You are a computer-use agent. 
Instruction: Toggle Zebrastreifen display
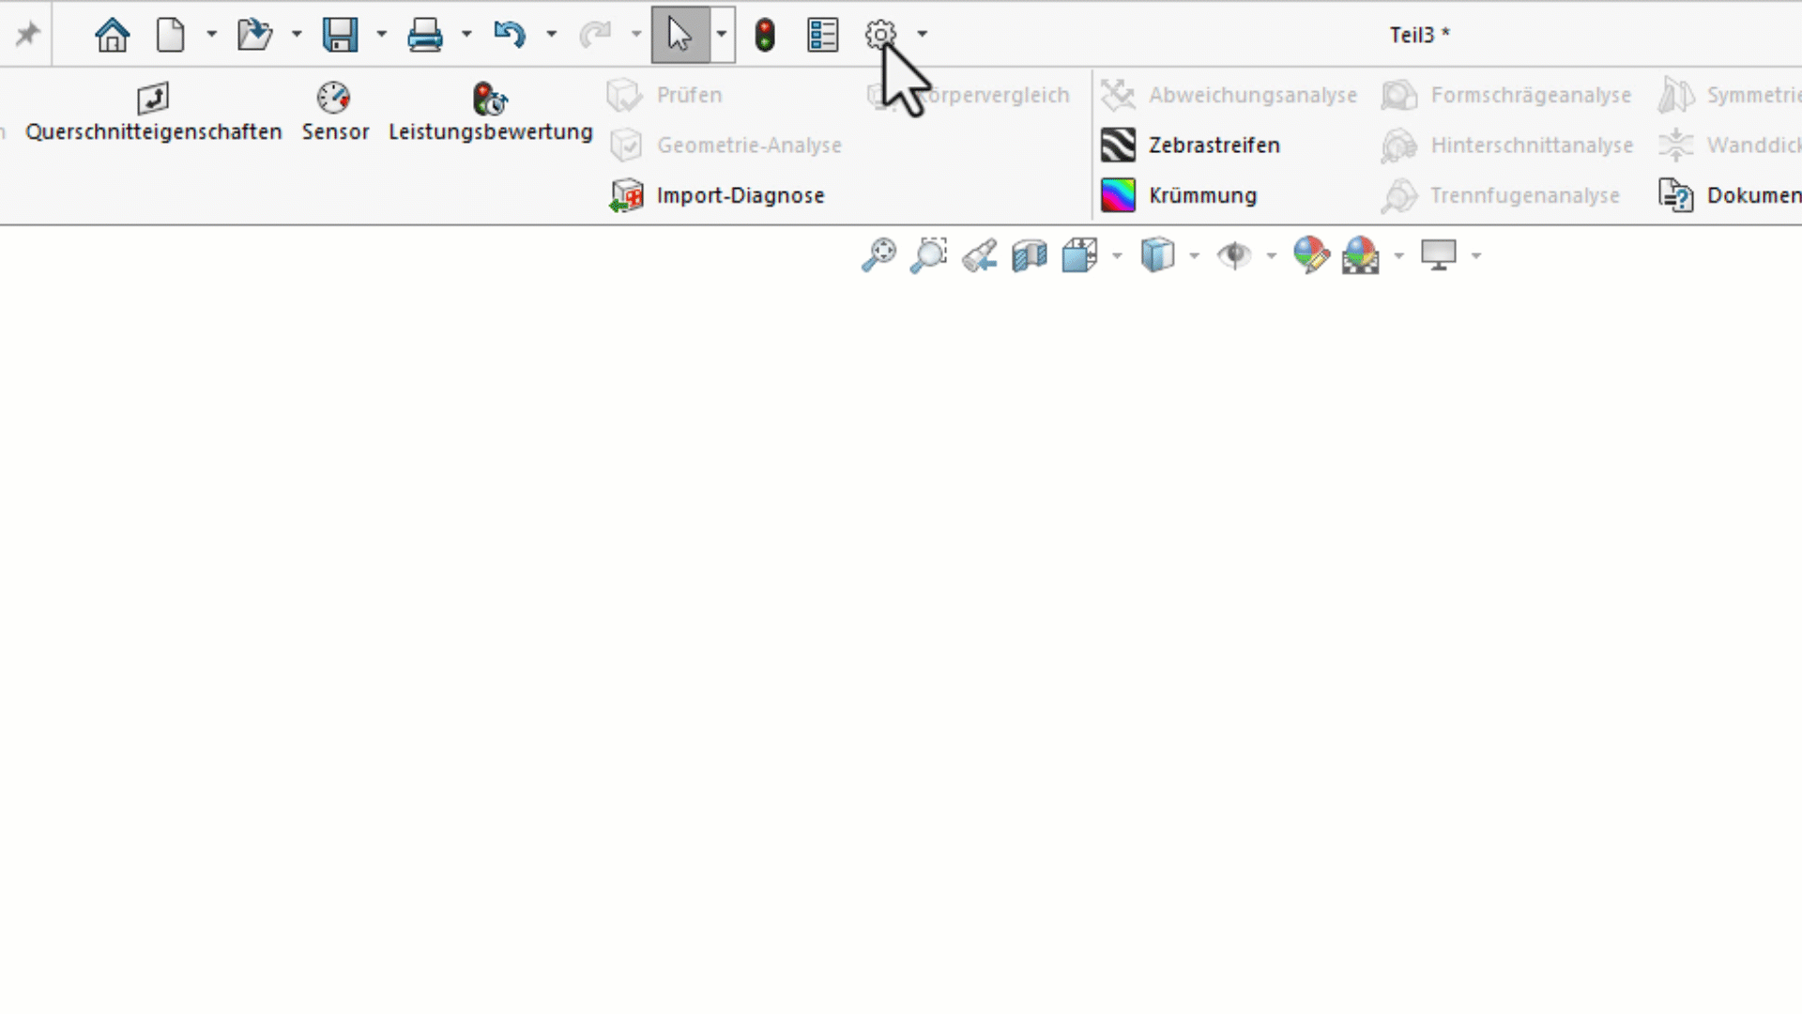tap(1190, 146)
